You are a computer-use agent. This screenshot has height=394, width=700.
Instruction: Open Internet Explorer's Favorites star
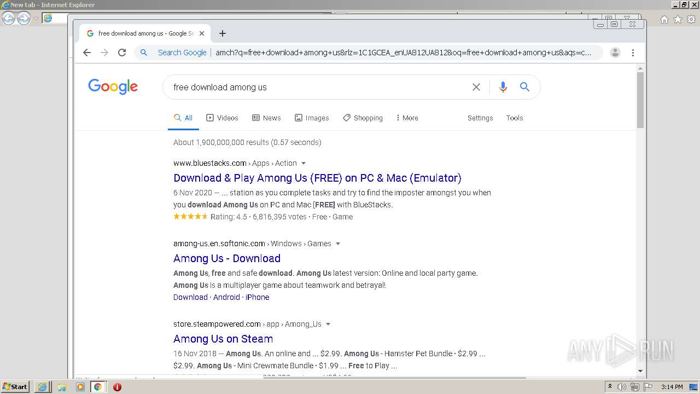point(678,19)
